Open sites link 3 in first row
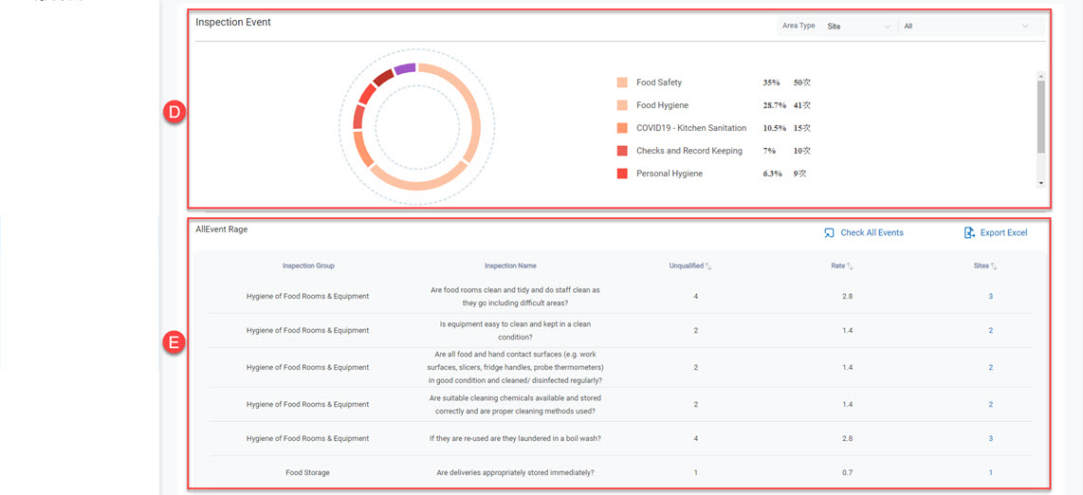 click(990, 296)
